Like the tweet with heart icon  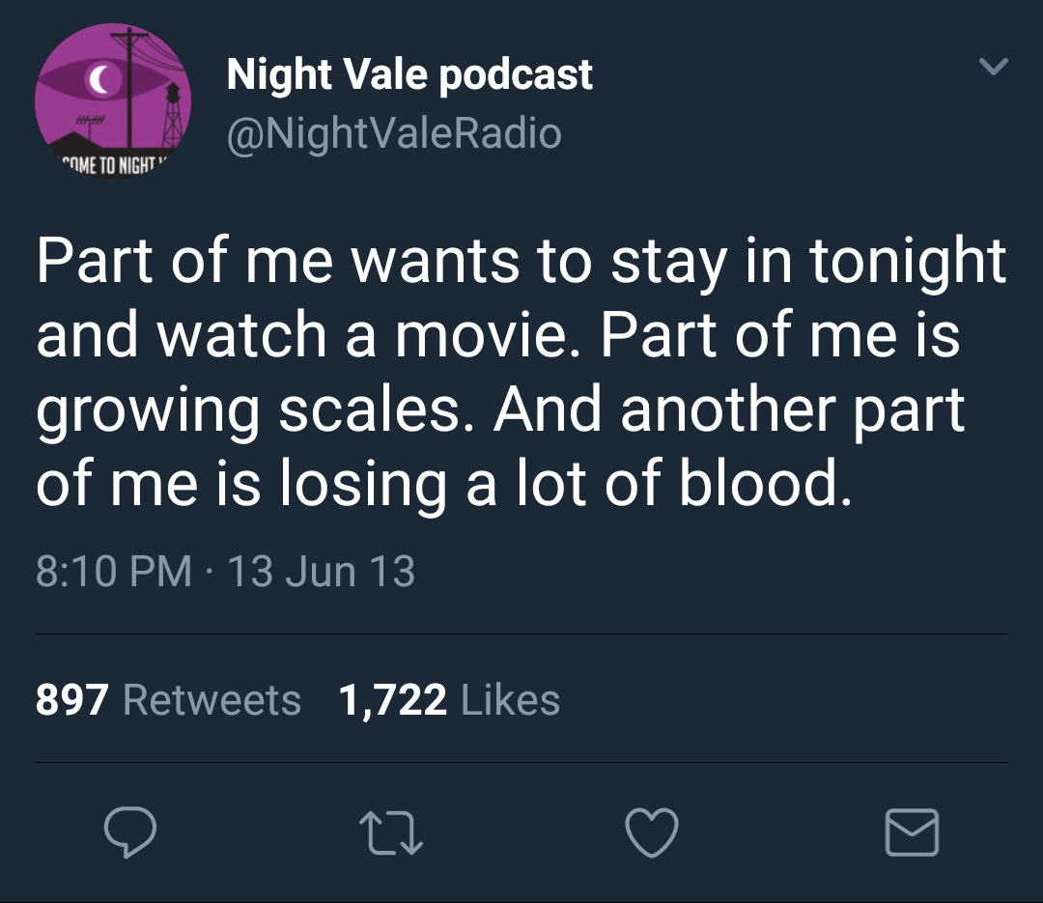coord(652,832)
